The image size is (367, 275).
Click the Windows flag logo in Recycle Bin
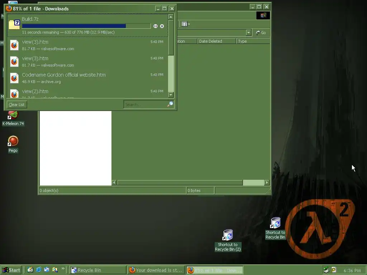tap(263, 15)
